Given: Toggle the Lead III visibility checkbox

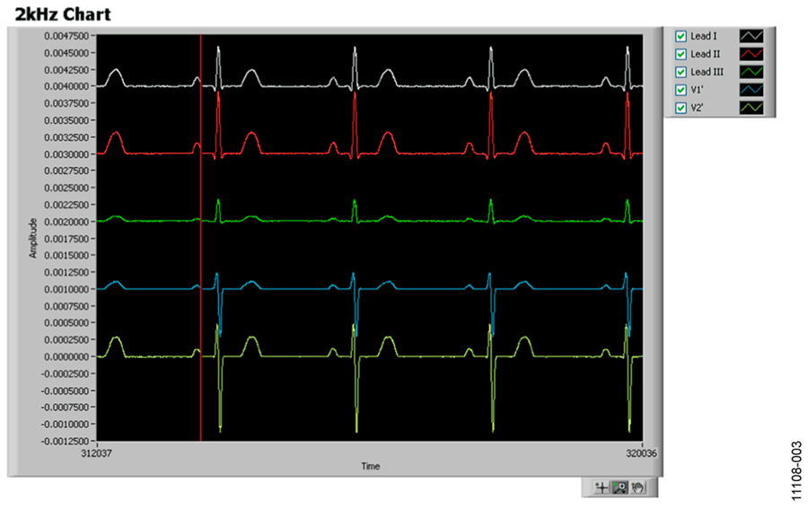Looking at the screenshot, I should coord(681,72).
